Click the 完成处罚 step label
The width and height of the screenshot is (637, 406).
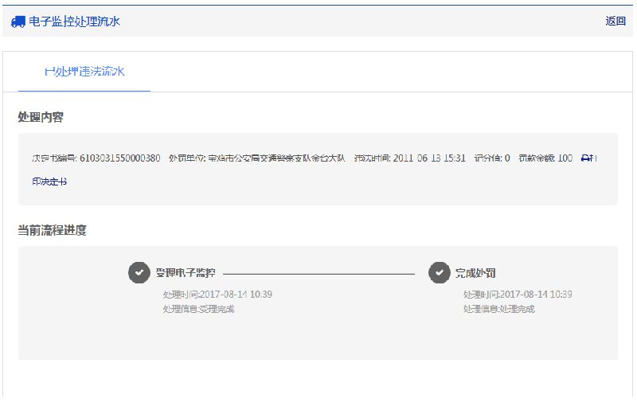click(x=476, y=273)
